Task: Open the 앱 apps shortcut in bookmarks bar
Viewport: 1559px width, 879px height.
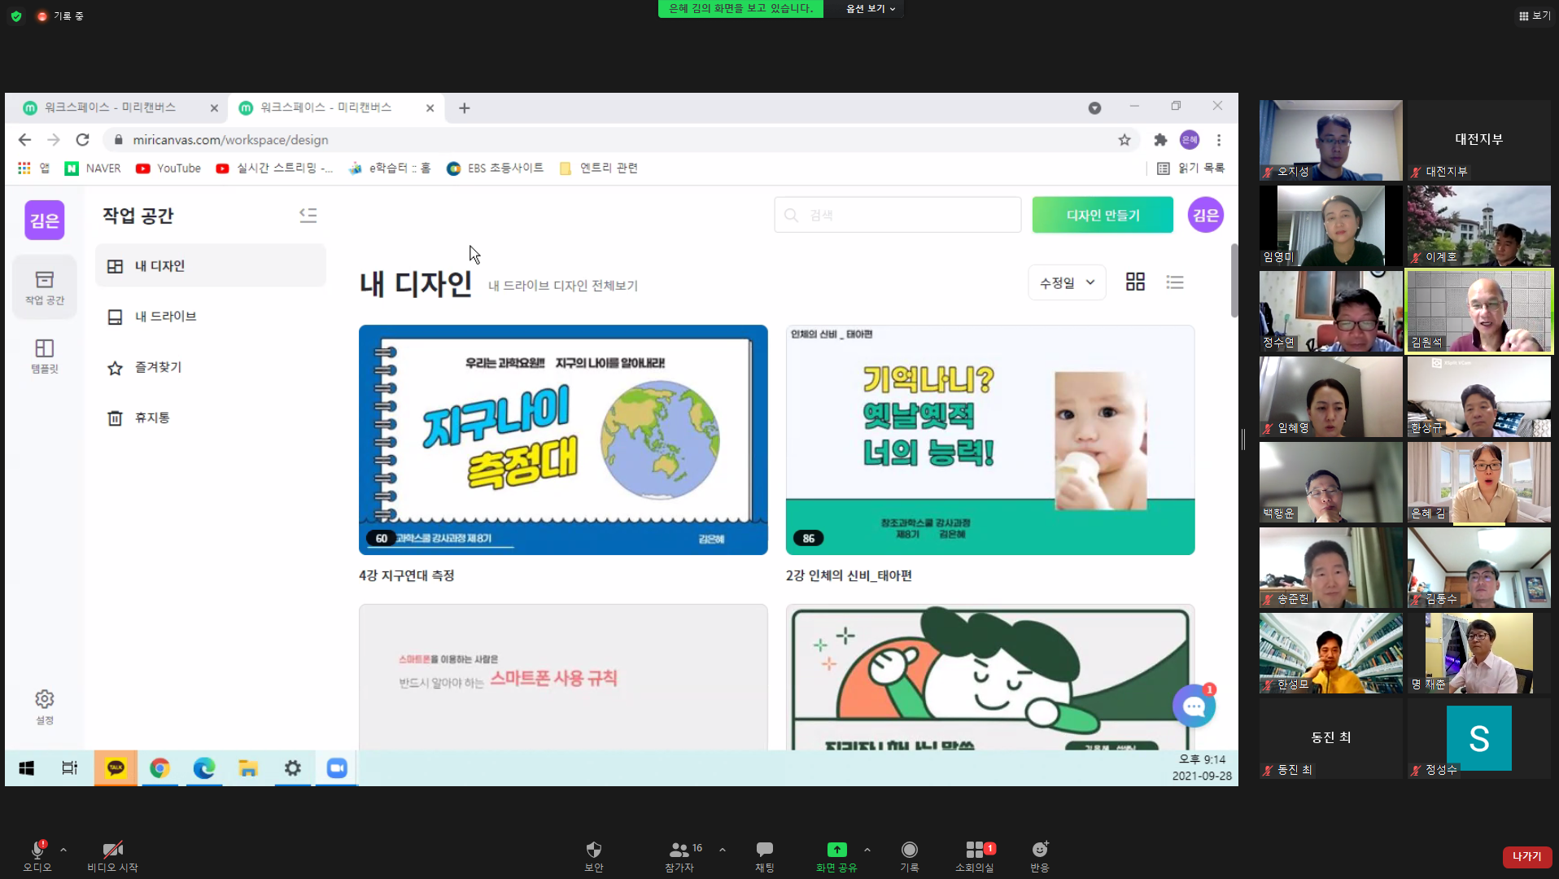Action: click(x=33, y=168)
